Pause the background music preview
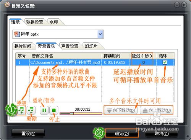This screenshot has width=191, height=140. tap(44, 110)
